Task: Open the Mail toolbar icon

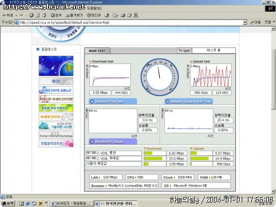Action: 115,15
